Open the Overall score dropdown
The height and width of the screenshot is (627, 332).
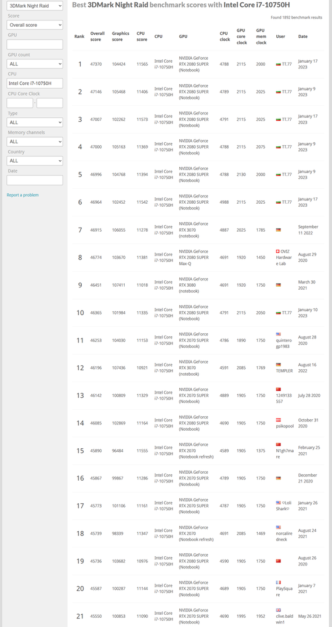point(35,25)
